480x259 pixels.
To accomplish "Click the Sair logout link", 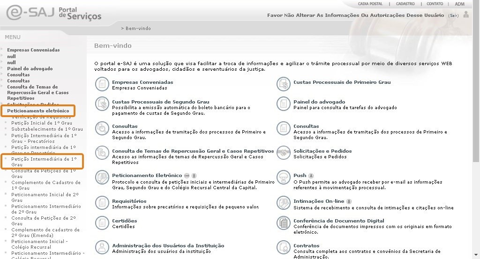I will click(453, 15).
